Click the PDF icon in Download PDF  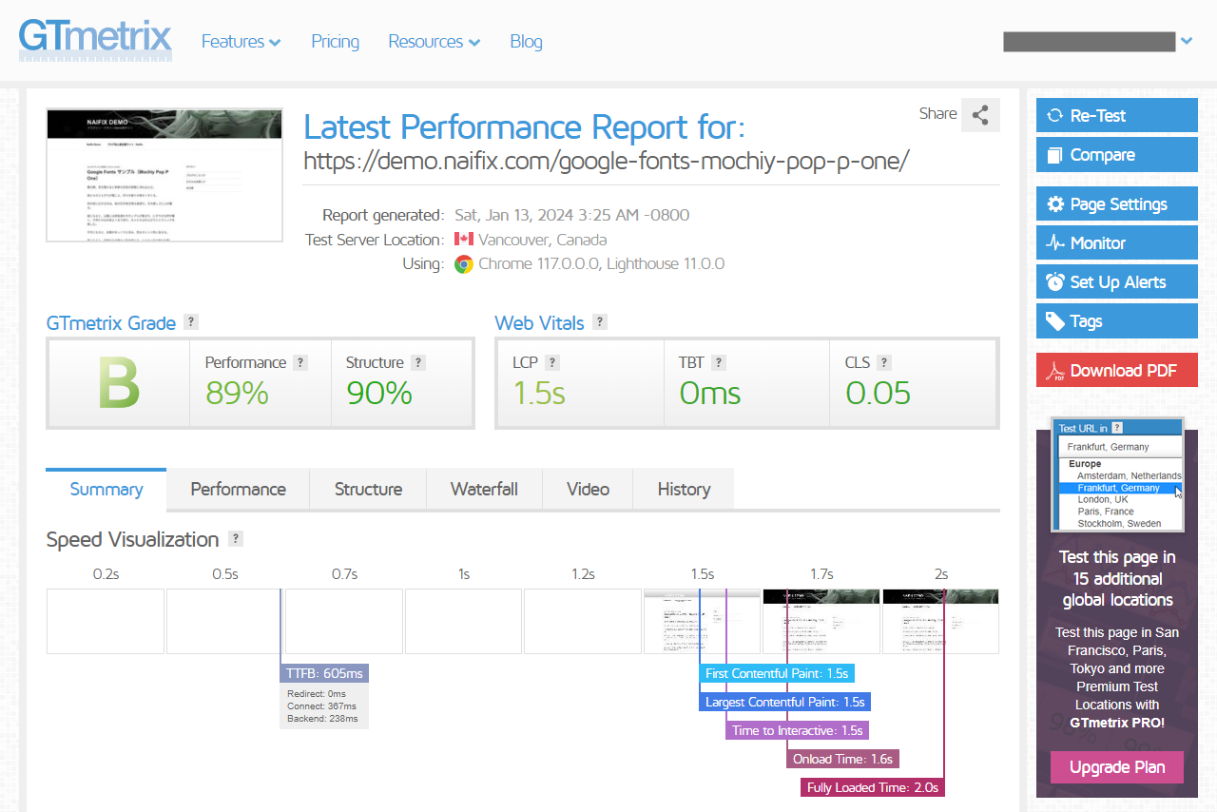(x=1054, y=371)
